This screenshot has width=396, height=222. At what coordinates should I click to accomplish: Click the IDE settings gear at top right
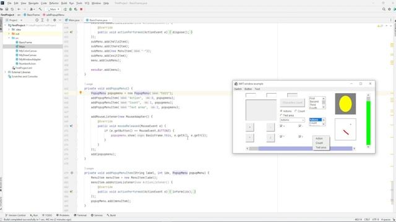[389, 9]
